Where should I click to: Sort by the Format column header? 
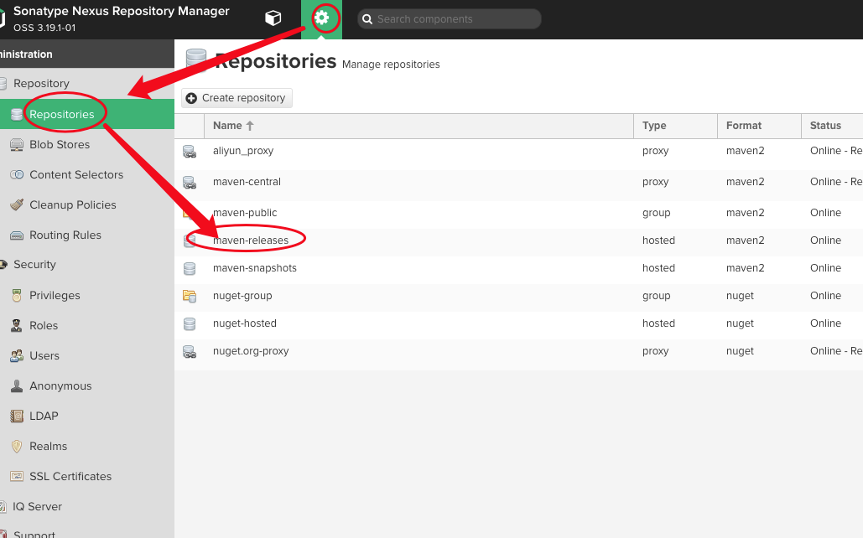[x=759, y=126]
